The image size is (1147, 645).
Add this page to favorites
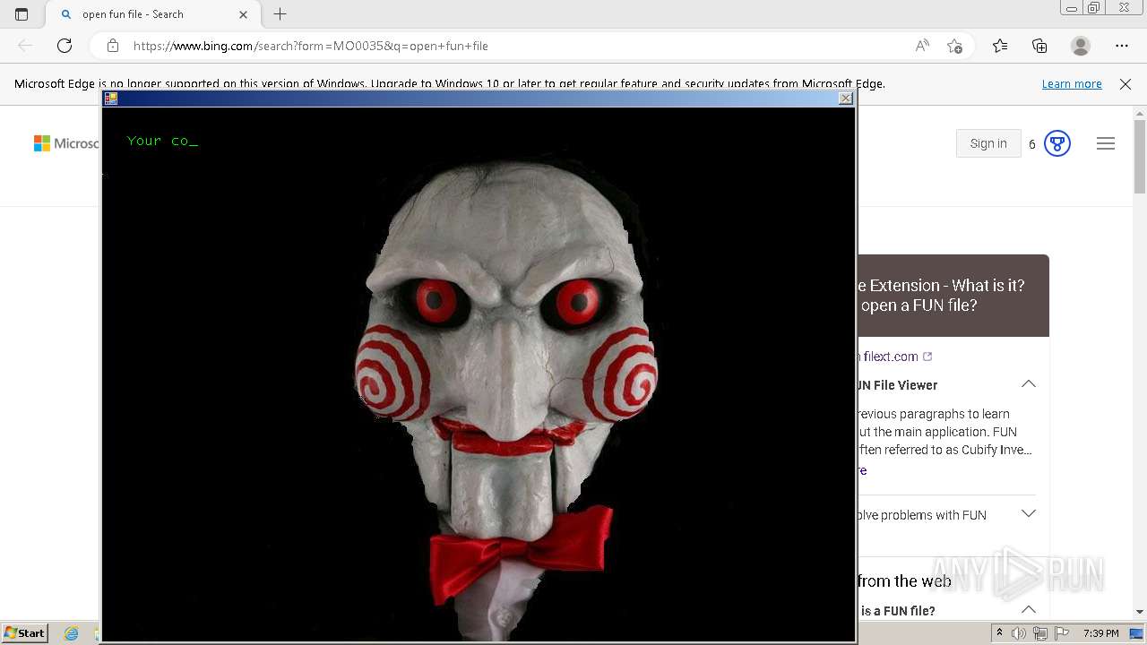pos(954,46)
